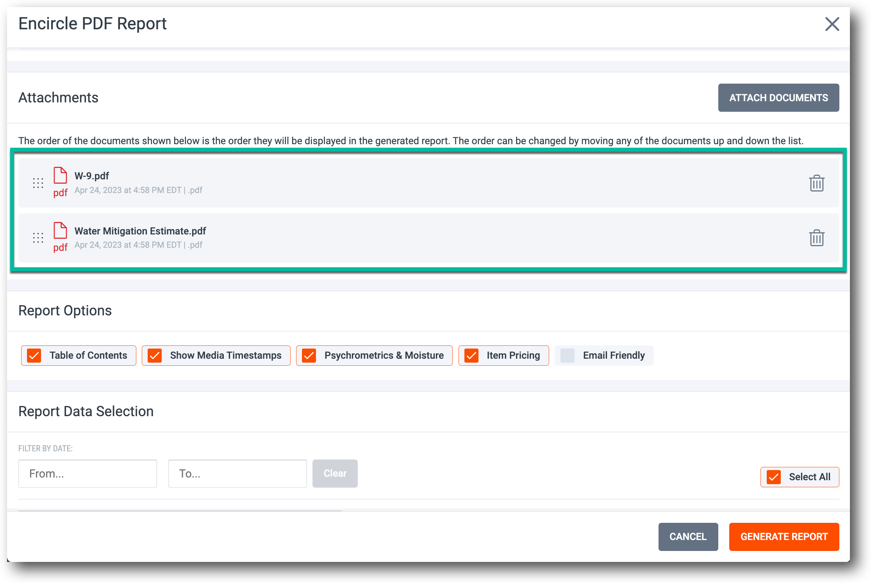Close the Encircle PDF Report dialog
This screenshot has width=871, height=583.
(x=832, y=24)
